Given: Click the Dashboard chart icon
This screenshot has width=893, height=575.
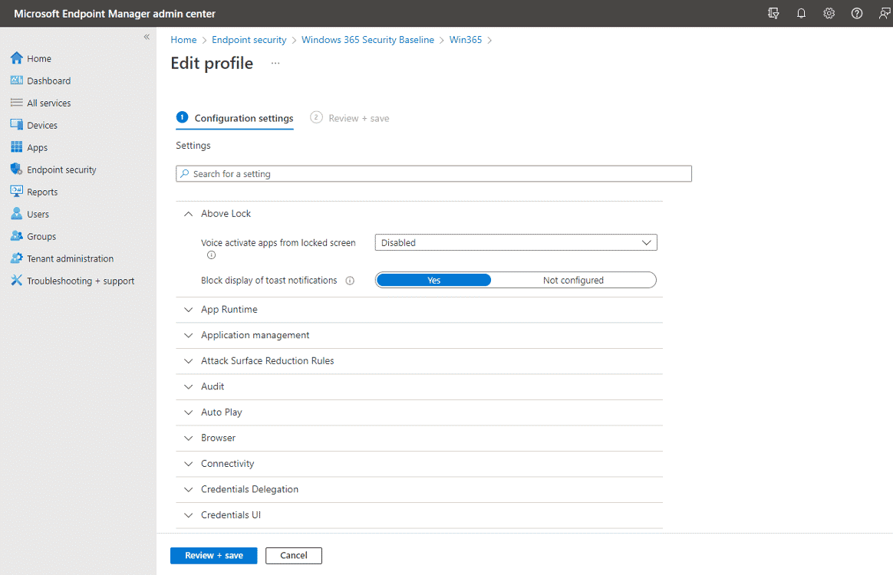Looking at the screenshot, I should click(17, 80).
